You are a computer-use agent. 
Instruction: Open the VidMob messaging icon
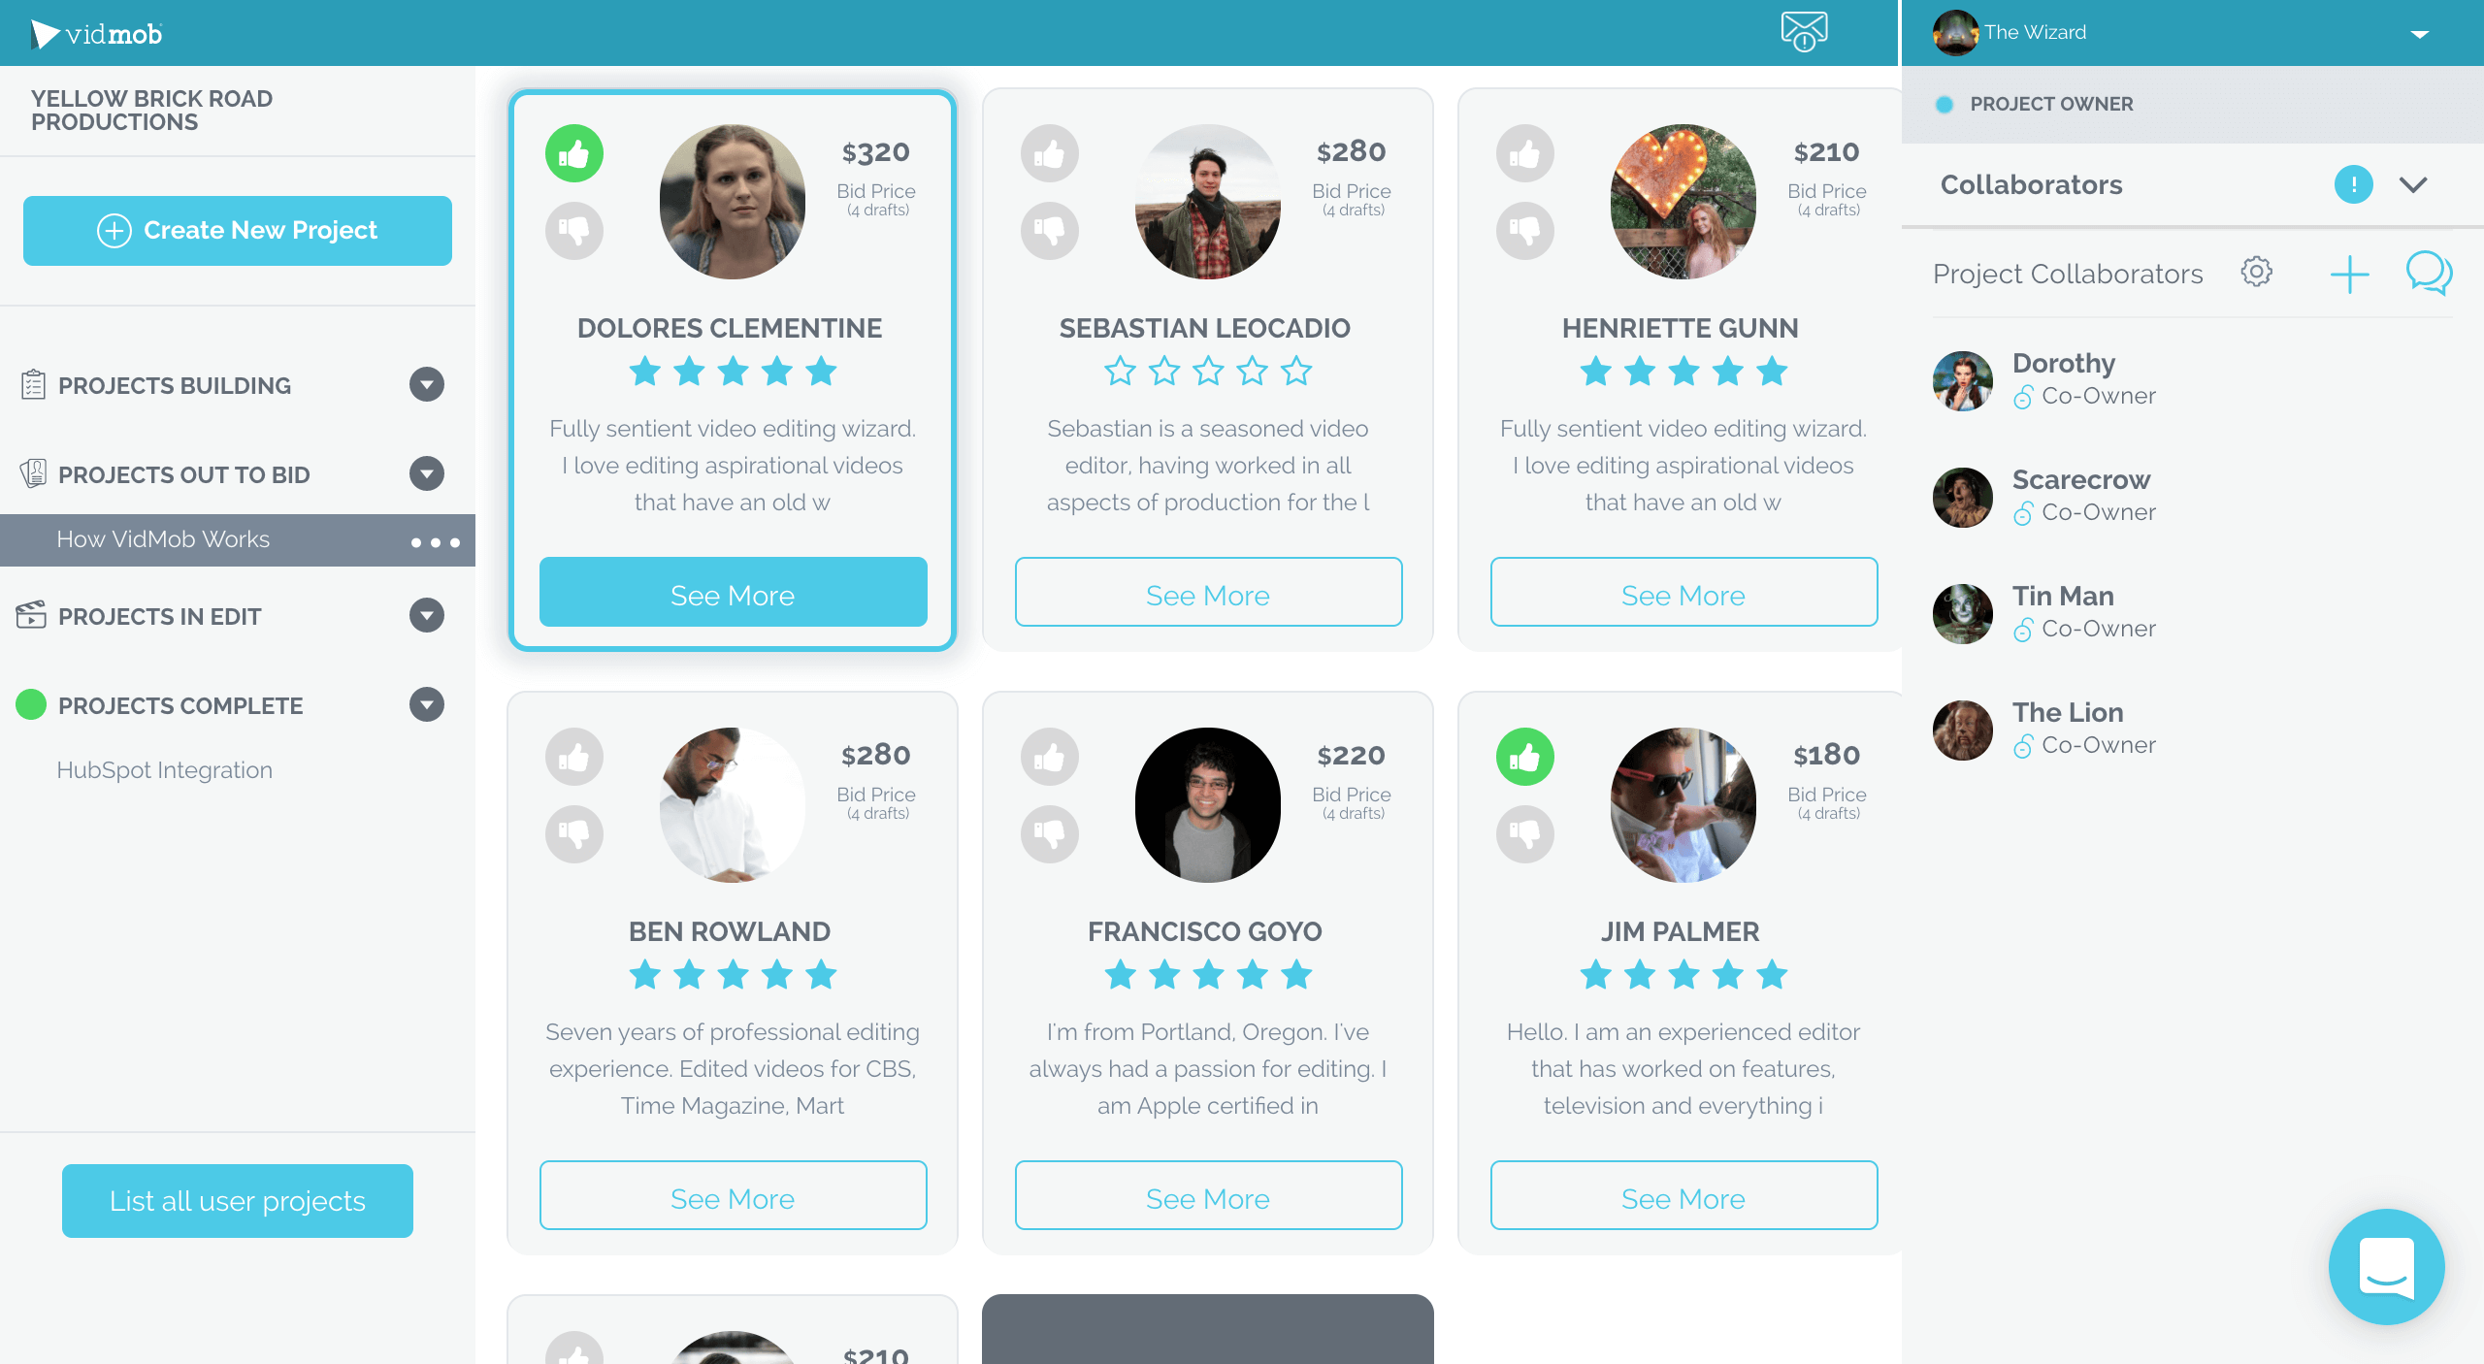click(1807, 32)
